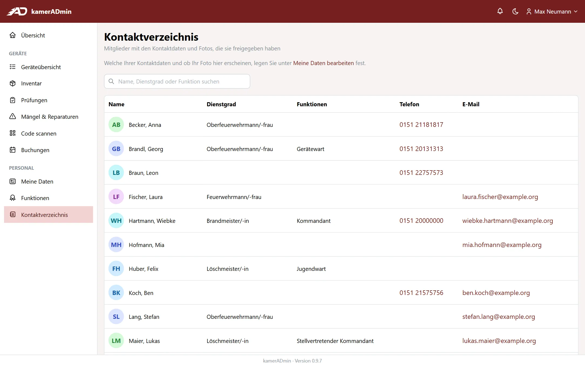Call Kommandant number 0151 20000000
This screenshot has width=585, height=366.
point(421,221)
